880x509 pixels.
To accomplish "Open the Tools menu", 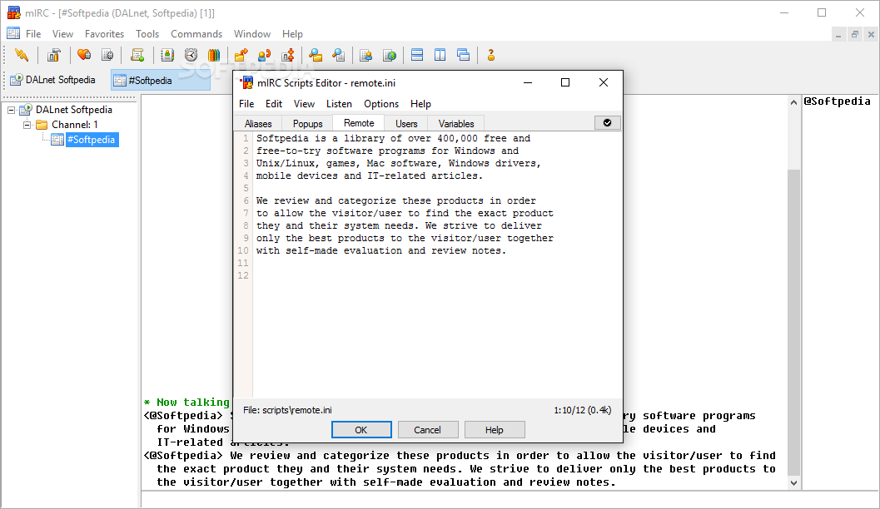I will tap(147, 33).
